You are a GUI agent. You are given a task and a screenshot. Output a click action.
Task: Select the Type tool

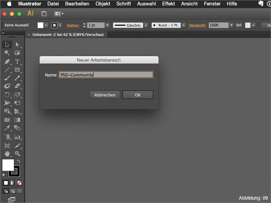(x=17, y=62)
